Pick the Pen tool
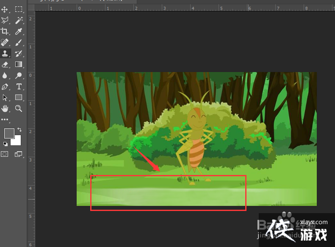The width and height of the screenshot is (335, 247). 5,86
